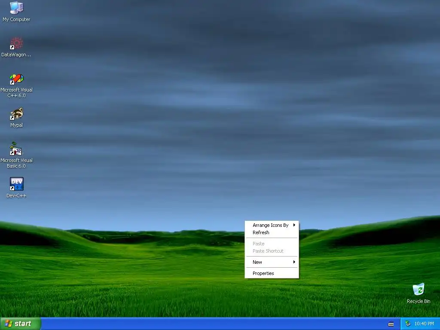The image size is (440, 330).
Task: Click the greyed Paste Shortcut entry
Action: coord(272,251)
